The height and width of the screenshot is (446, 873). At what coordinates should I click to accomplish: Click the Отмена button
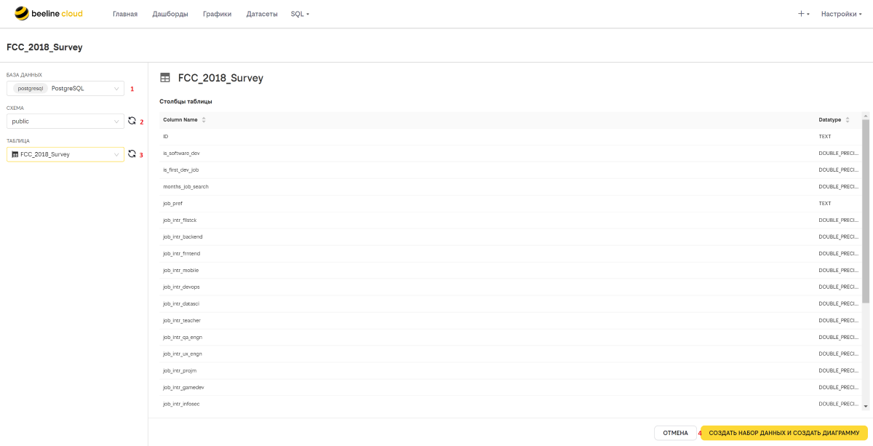pos(675,433)
